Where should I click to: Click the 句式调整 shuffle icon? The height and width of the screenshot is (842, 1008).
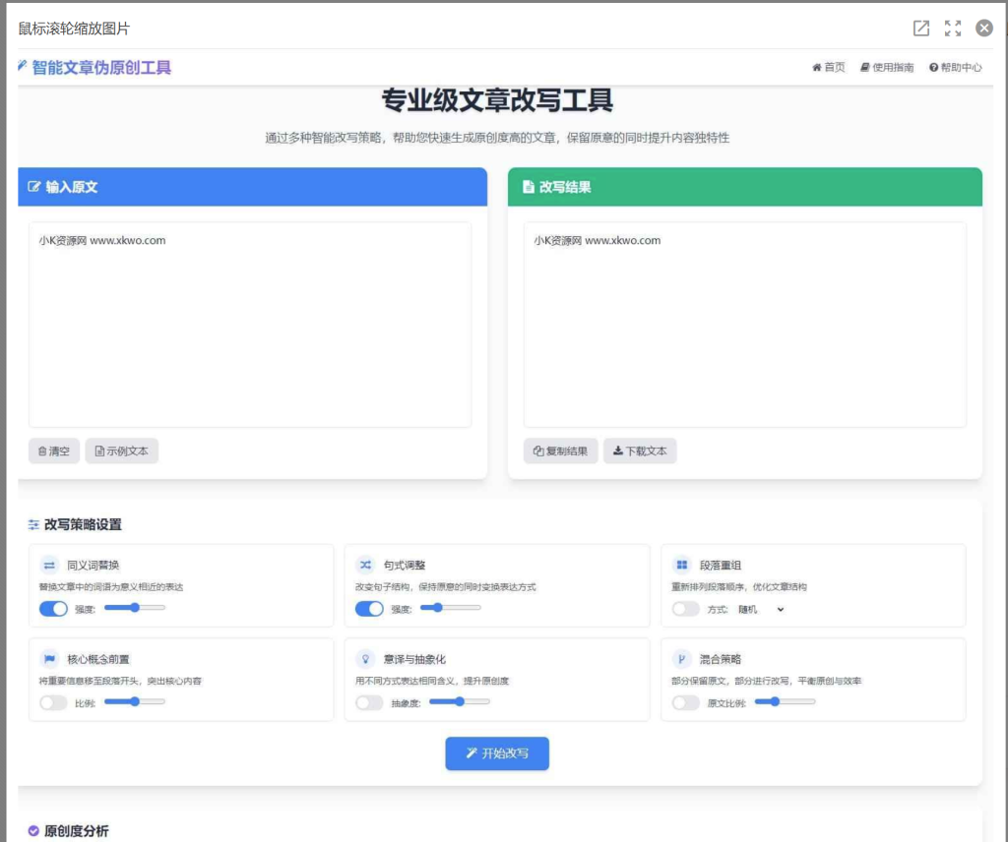[365, 565]
